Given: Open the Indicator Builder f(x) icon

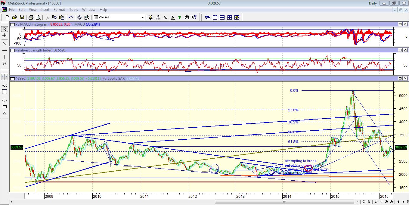Looking at the screenshot, I should 165,17.
